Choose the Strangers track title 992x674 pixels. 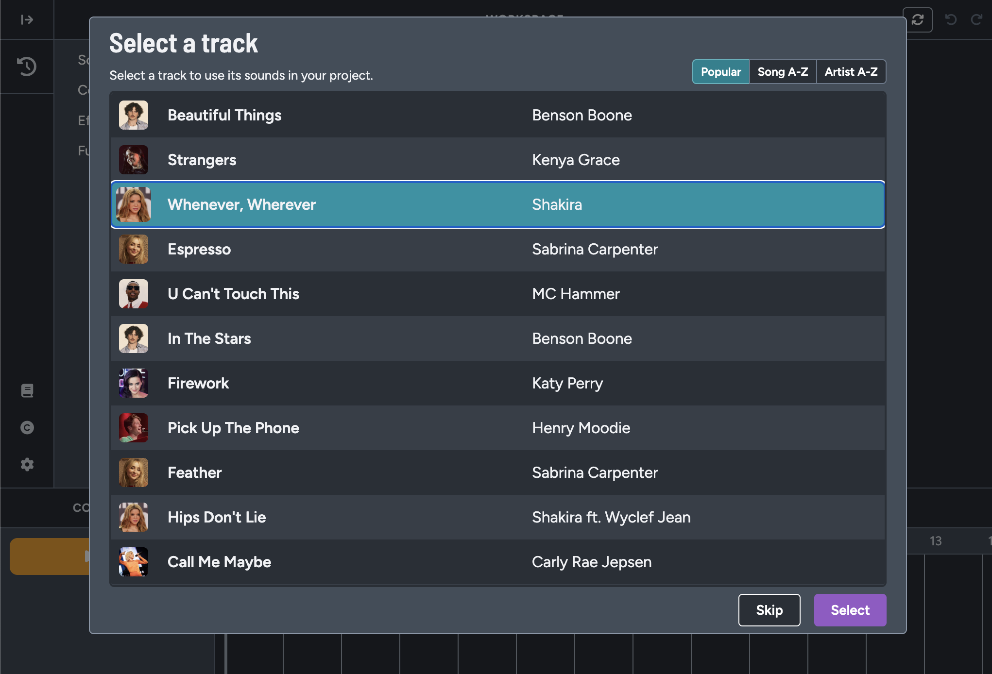tap(202, 160)
